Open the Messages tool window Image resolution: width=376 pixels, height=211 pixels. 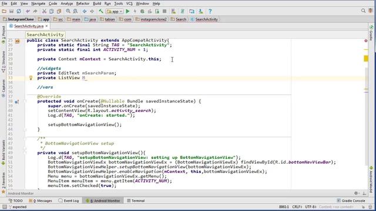pyautogui.click(x=41, y=200)
